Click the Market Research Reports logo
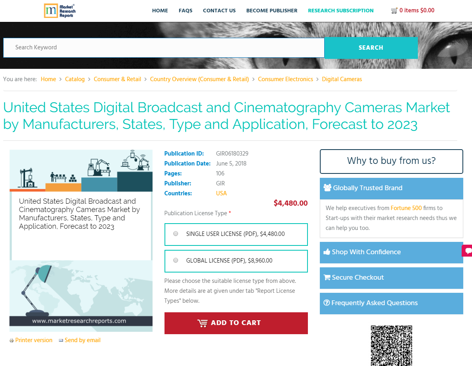 coord(60,11)
